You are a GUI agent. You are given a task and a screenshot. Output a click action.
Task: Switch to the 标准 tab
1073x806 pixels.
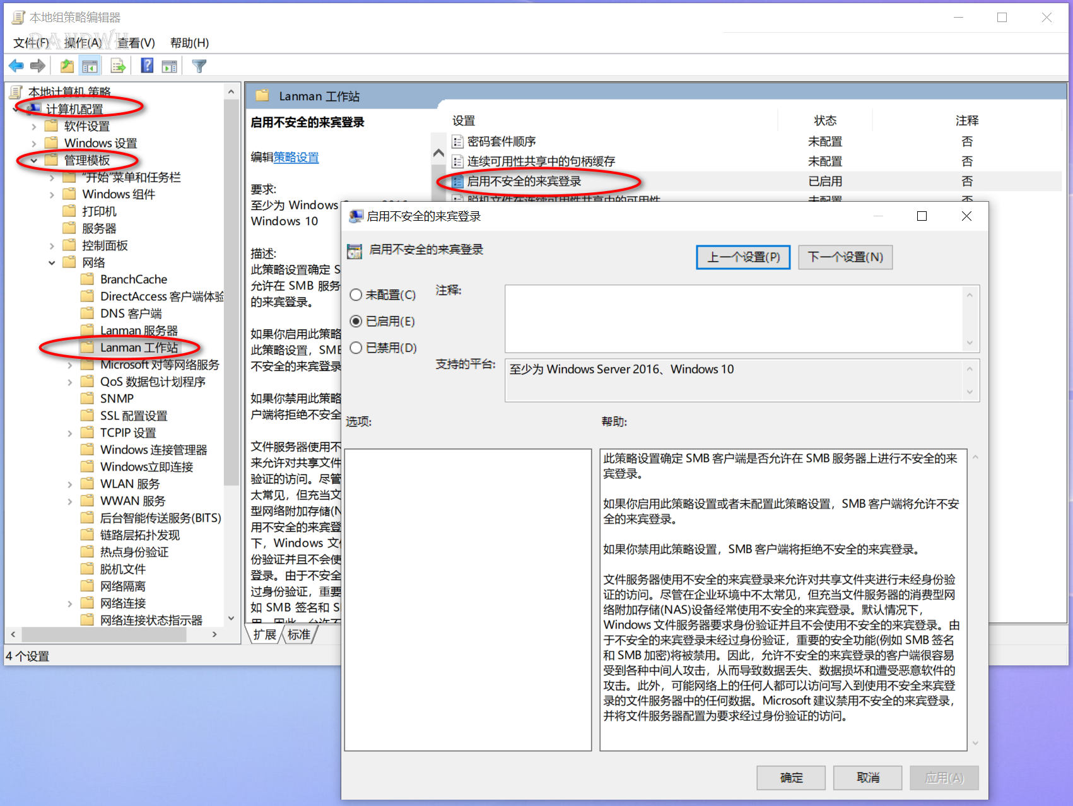tap(299, 634)
